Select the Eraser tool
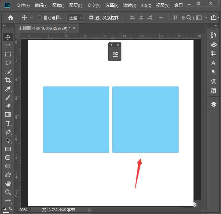 pos(8,106)
